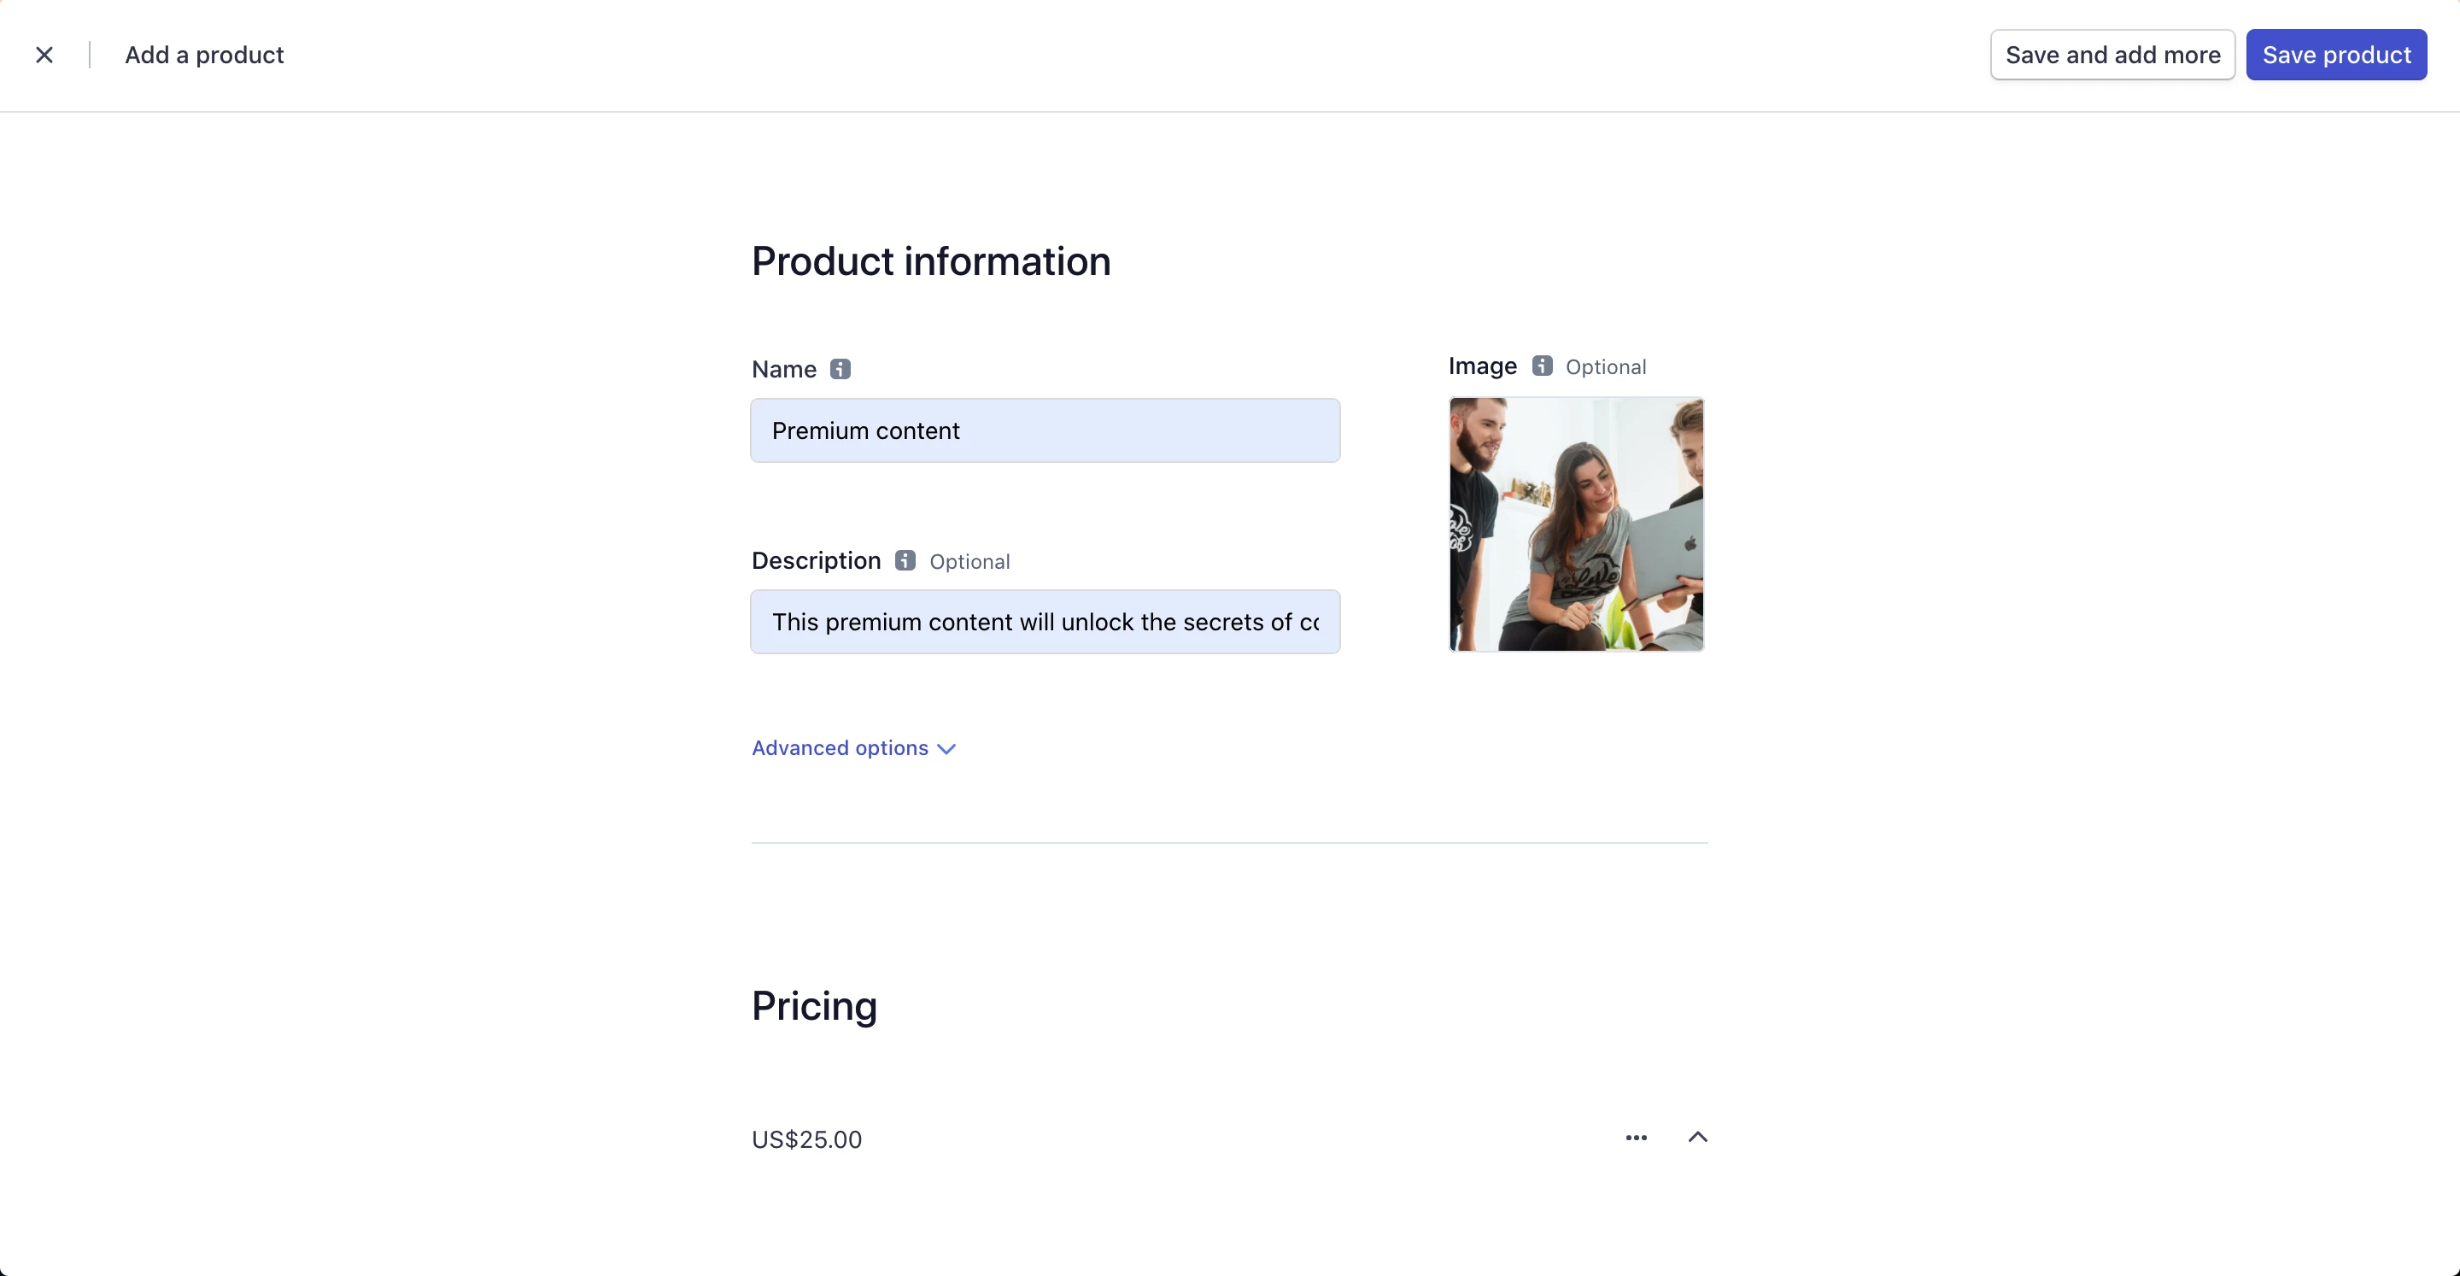The image size is (2460, 1276).
Task: Close the Add a product dialog
Action: point(44,56)
